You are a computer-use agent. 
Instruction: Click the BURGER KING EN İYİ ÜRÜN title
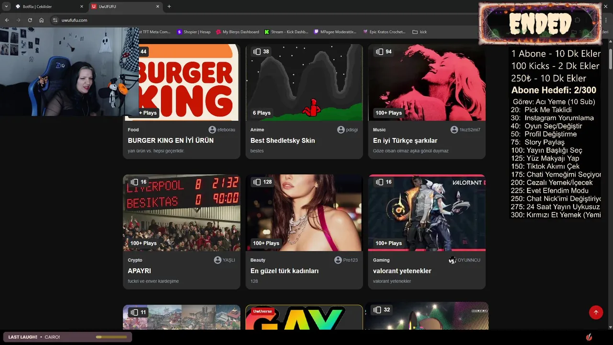[170, 140]
